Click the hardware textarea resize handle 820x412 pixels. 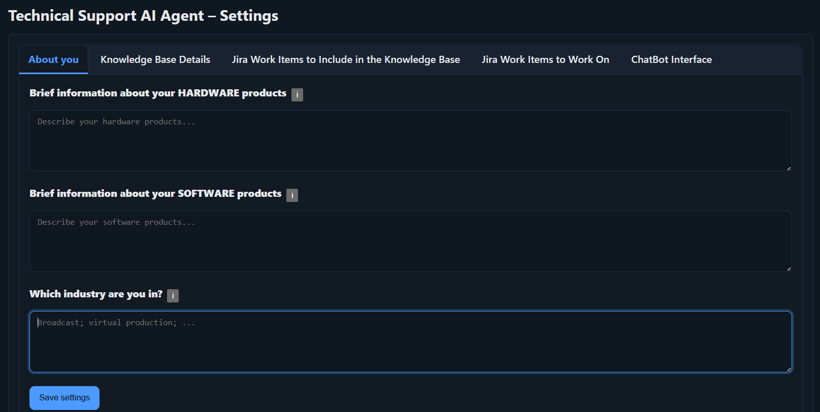[x=789, y=168]
